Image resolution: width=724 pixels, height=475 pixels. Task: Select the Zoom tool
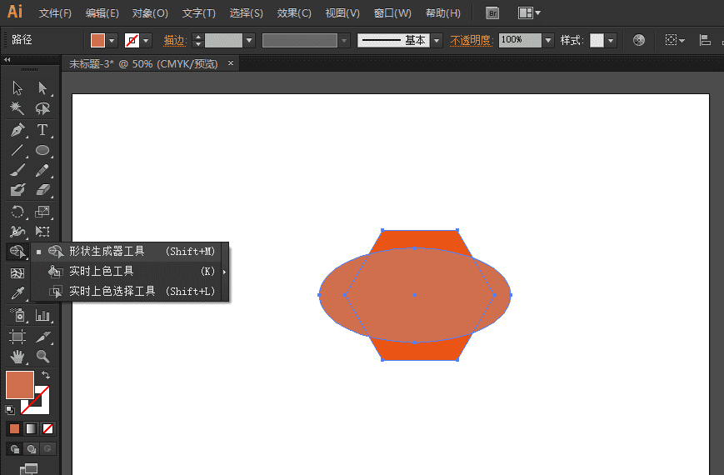[x=42, y=357]
